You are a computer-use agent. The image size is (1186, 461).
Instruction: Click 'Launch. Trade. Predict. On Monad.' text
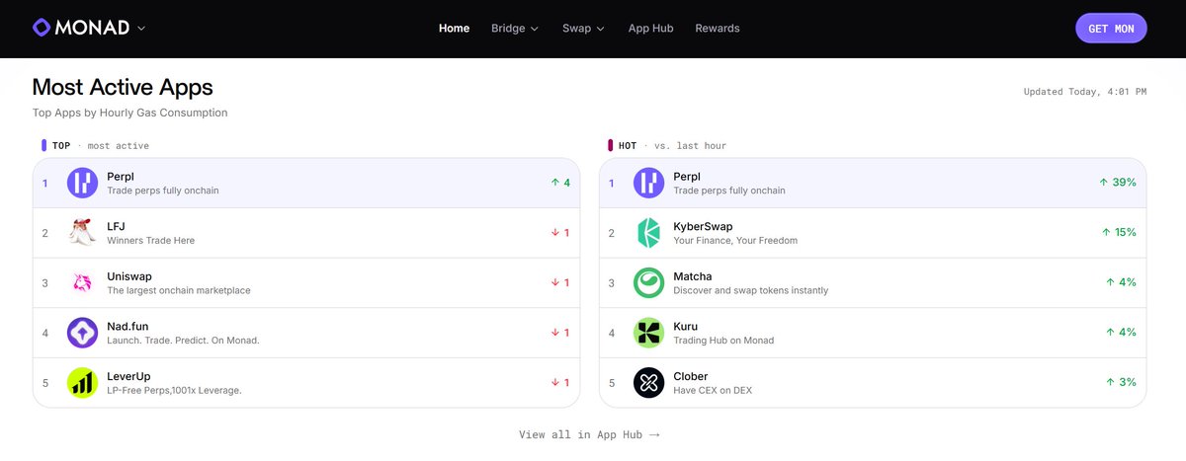pyautogui.click(x=183, y=341)
